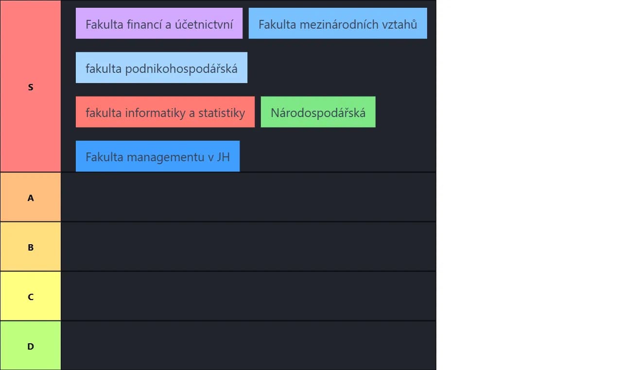Click the empty B tier row
622x370 pixels.
[x=248, y=247]
